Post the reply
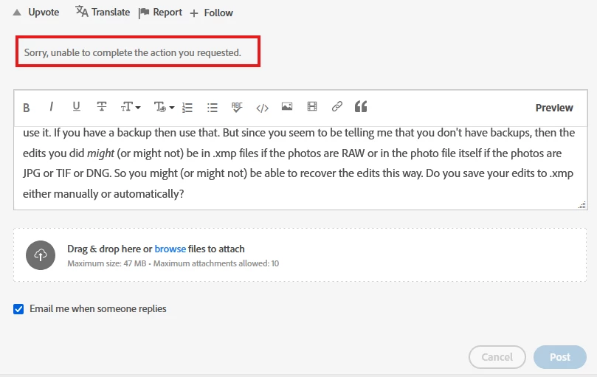Screen dimensions: 597x377 tap(560, 357)
